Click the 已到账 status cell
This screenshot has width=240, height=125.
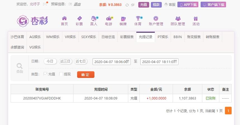pyautogui.click(x=211, y=98)
